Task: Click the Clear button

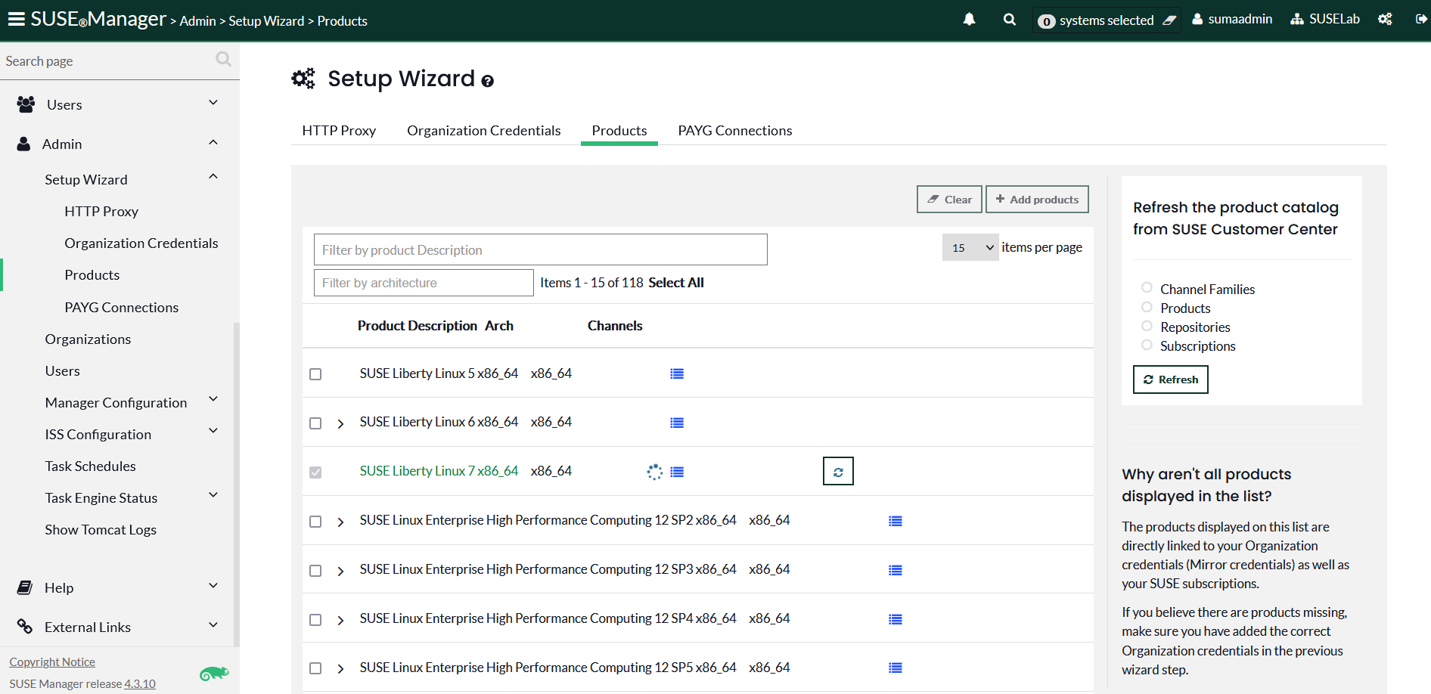Action: 949,200
